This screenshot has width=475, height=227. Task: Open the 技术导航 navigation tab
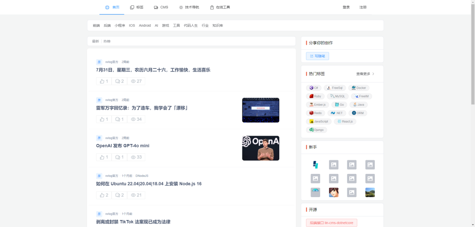pyautogui.click(x=189, y=7)
